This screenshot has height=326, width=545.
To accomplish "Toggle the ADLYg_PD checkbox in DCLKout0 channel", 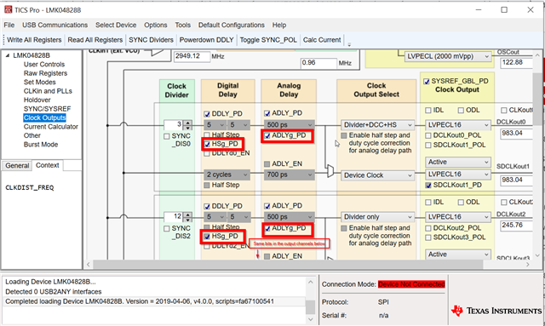I will (x=267, y=136).
